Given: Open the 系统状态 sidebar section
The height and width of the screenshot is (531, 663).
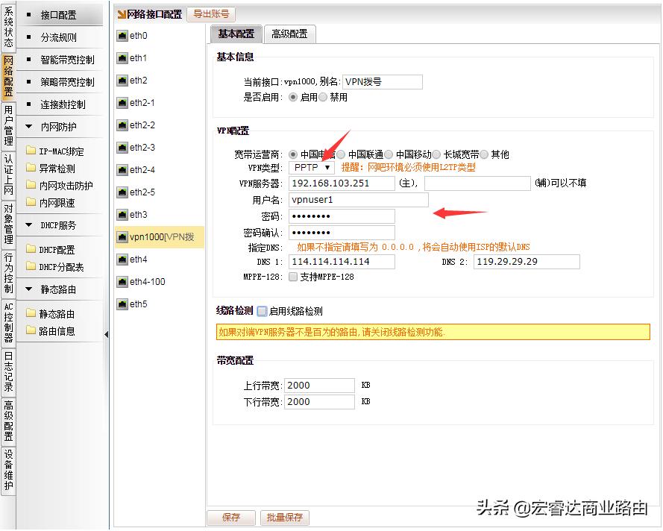Looking at the screenshot, I should pos(9,26).
